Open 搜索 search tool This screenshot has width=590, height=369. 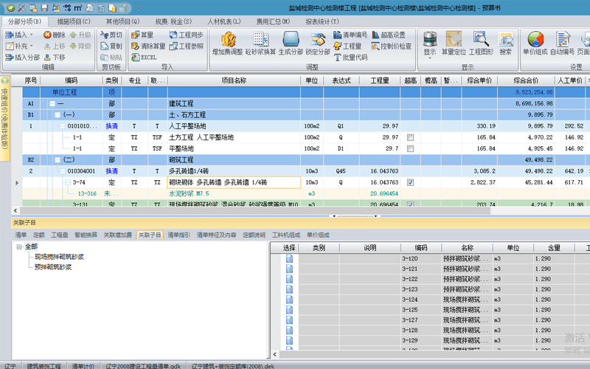coord(505,44)
